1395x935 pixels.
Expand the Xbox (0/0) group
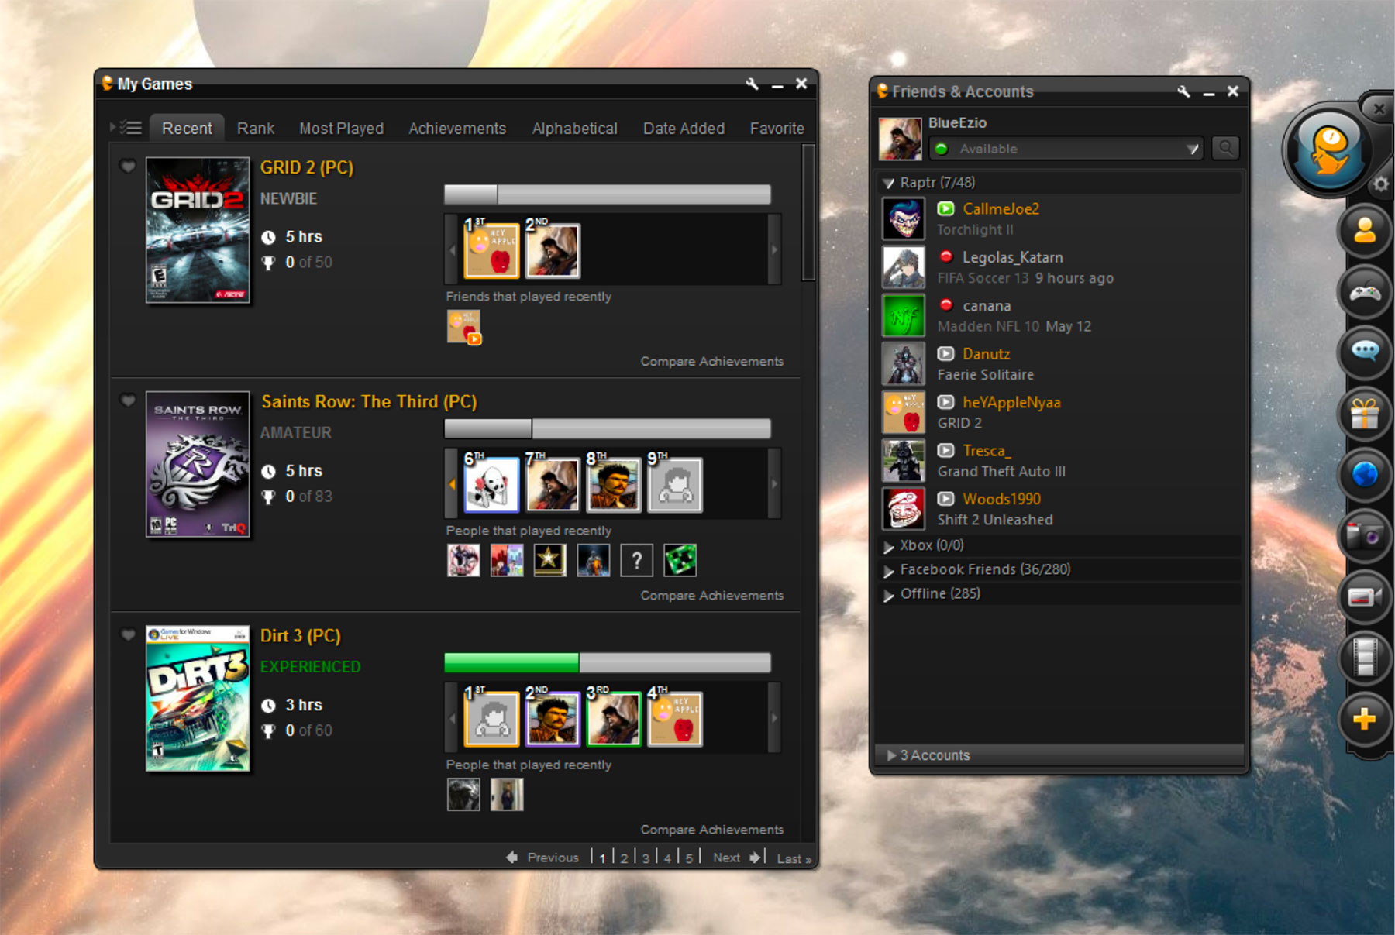coord(888,546)
